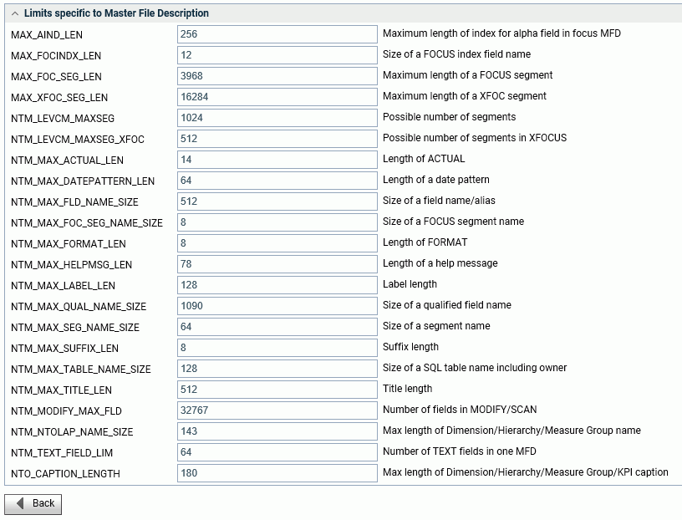Click the NTM_MODIFY_MAX_FLD input field
Image resolution: width=682 pixels, height=520 pixels.
tap(277, 410)
